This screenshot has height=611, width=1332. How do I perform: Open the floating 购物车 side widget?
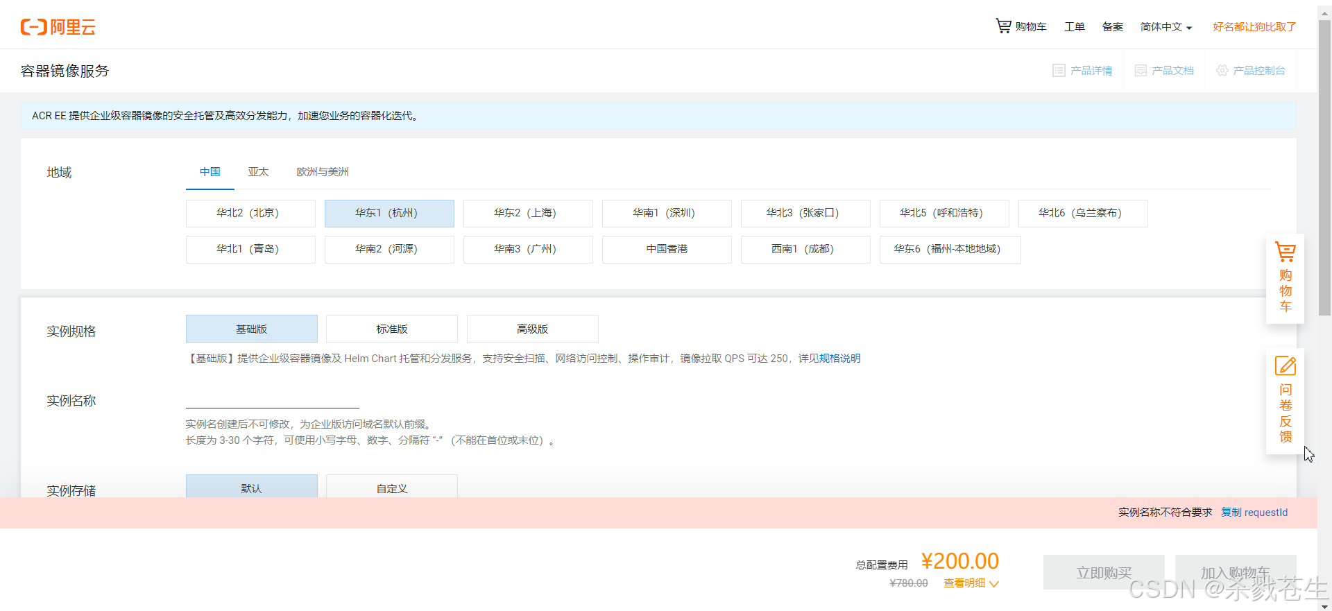pyautogui.click(x=1285, y=278)
